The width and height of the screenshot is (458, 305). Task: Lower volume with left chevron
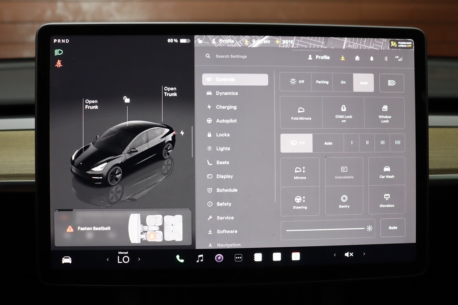click(x=335, y=255)
